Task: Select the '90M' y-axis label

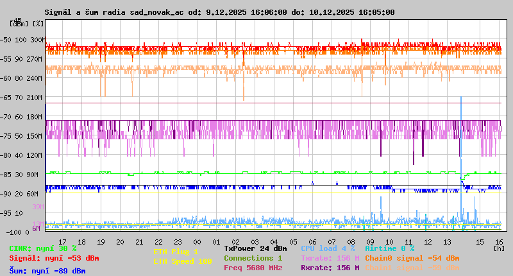Action: pyautogui.click(x=33, y=175)
